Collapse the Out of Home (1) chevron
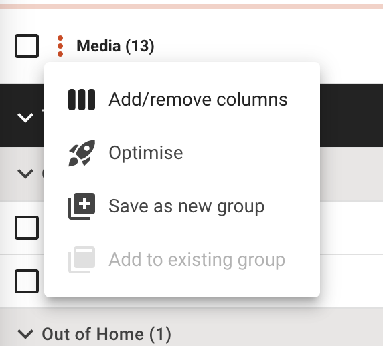The height and width of the screenshot is (346, 383). click(x=25, y=334)
